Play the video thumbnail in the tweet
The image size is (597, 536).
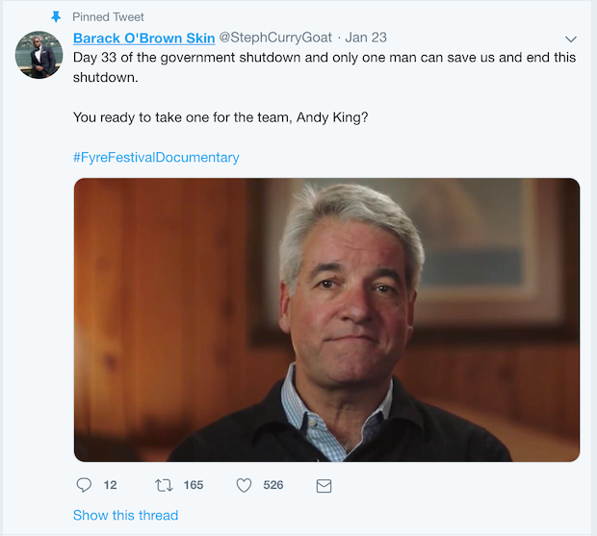click(326, 319)
